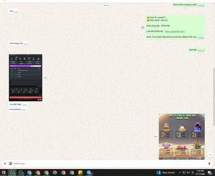Open the 'Info Pola Gacor Hari Ini' image

pyautogui.click(x=181, y=137)
